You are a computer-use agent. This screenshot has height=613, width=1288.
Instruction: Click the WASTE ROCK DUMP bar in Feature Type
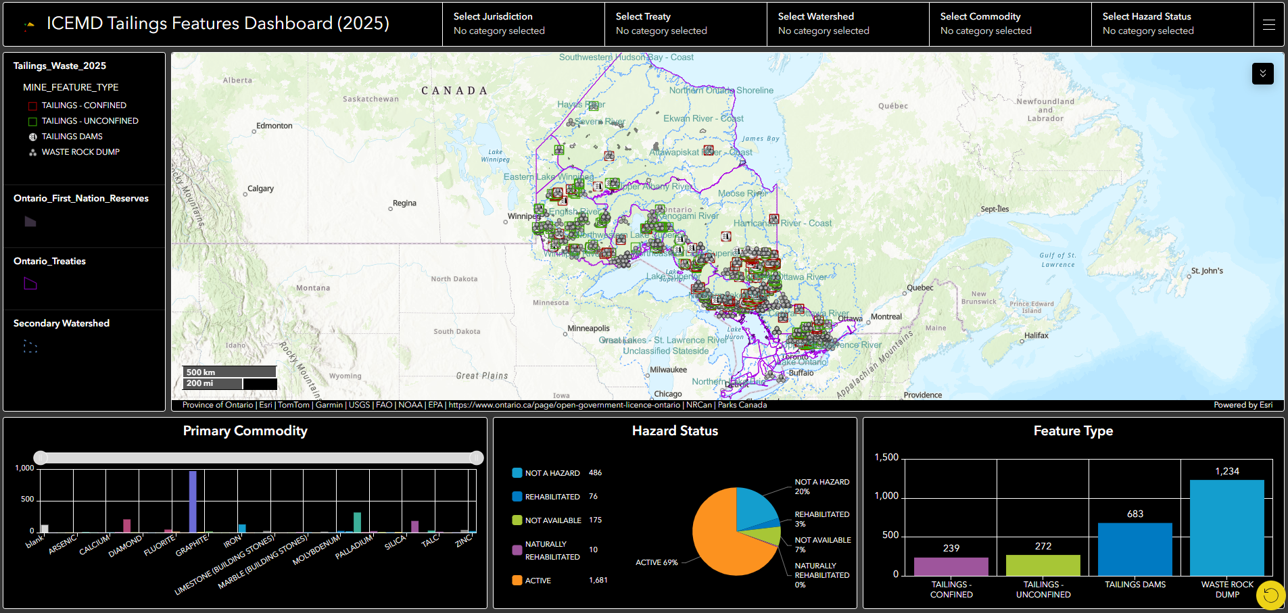(x=1226, y=527)
